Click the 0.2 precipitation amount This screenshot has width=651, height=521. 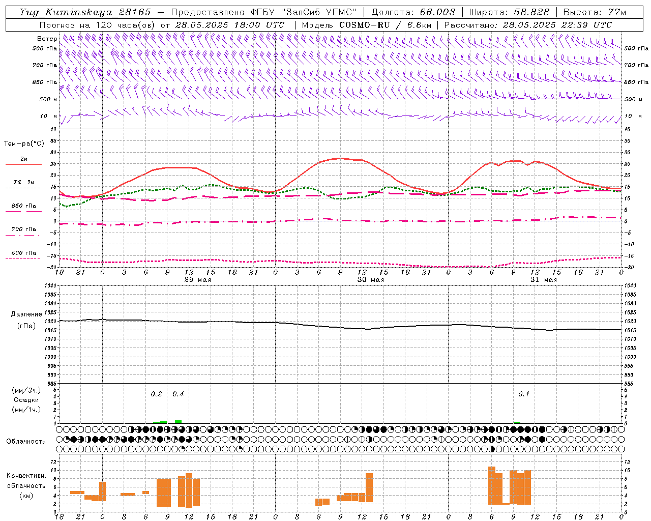(157, 394)
